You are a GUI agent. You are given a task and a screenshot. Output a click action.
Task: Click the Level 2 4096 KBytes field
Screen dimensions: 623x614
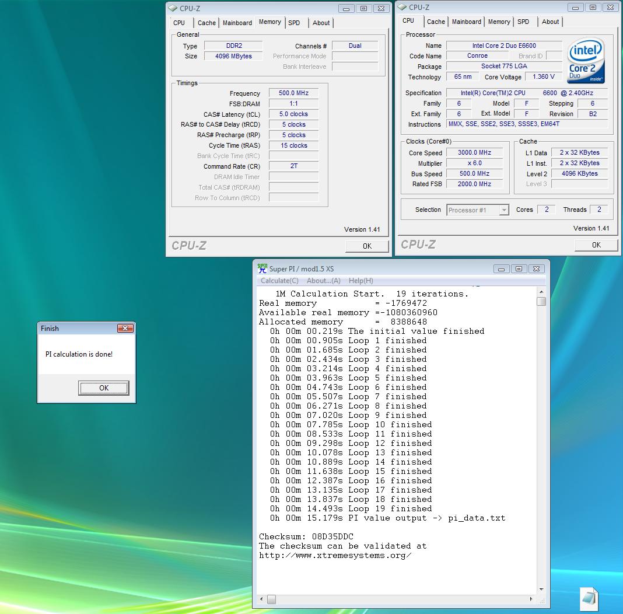(x=579, y=173)
